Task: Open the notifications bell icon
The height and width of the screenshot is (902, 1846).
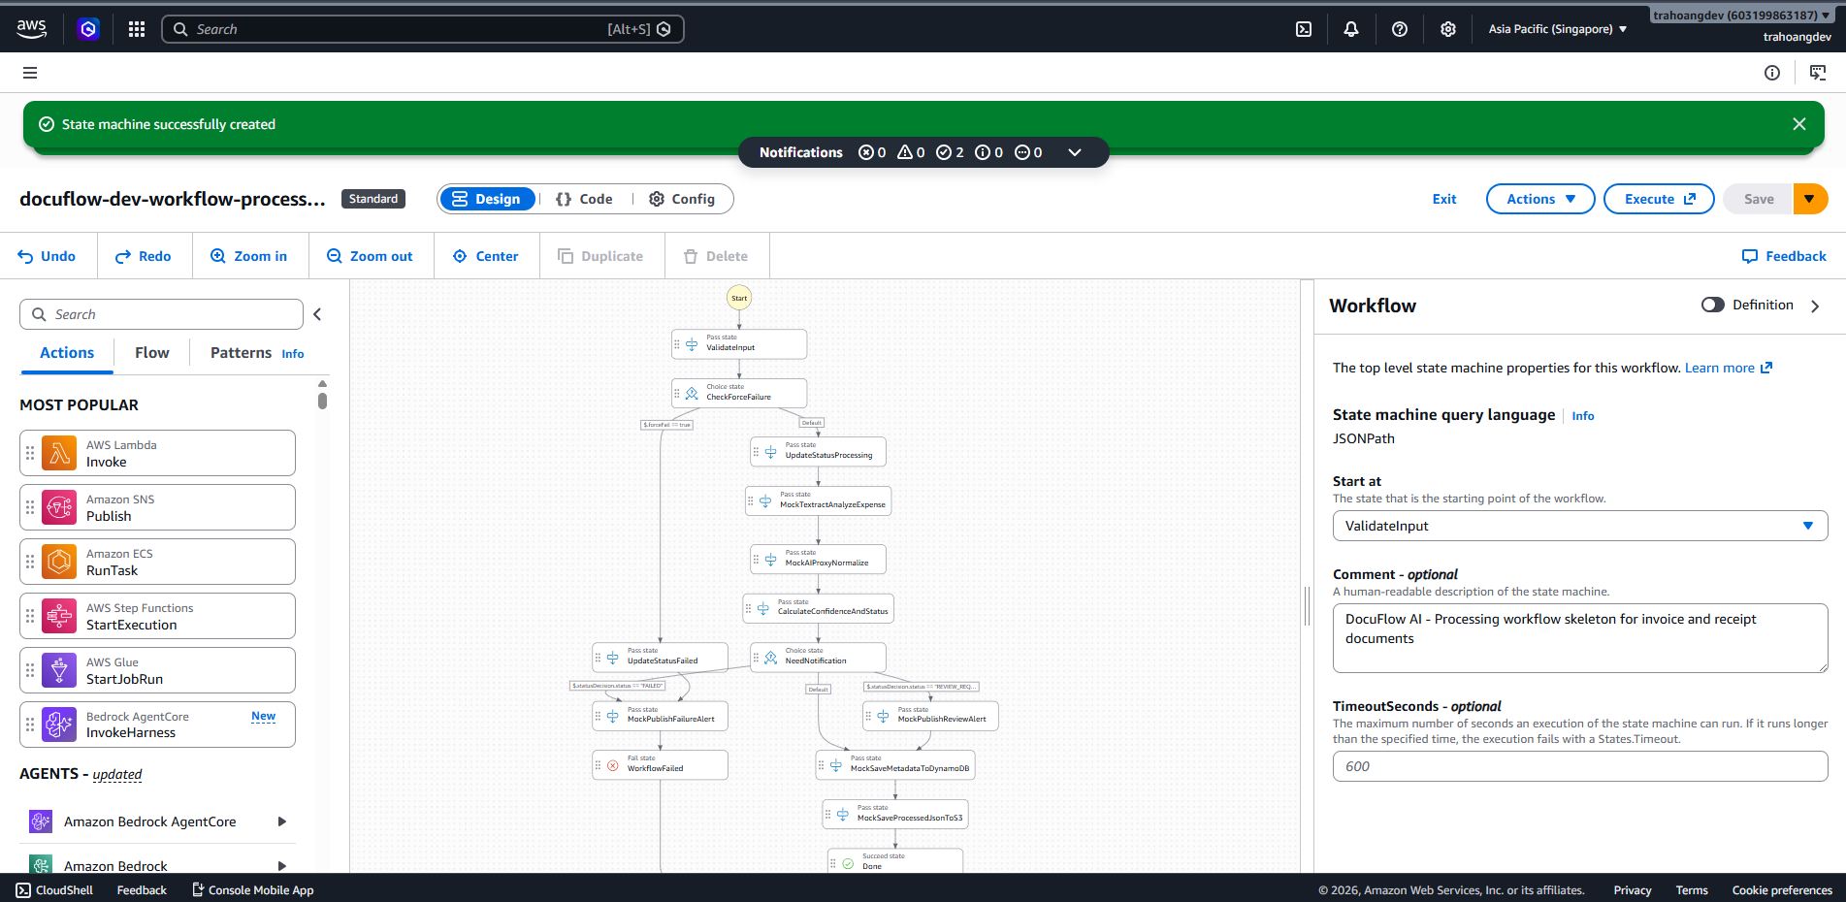Action: 1351,29
